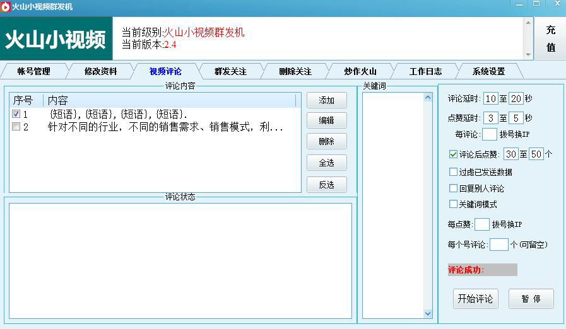The width and height of the screenshot is (566, 329).
Task: Enable 回复别人评论 checkbox
Action: click(453, 188)
